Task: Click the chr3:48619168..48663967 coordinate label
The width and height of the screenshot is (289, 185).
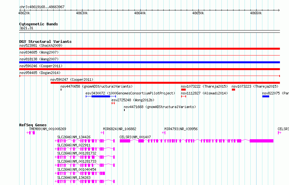Action: (x=42, y=7)
